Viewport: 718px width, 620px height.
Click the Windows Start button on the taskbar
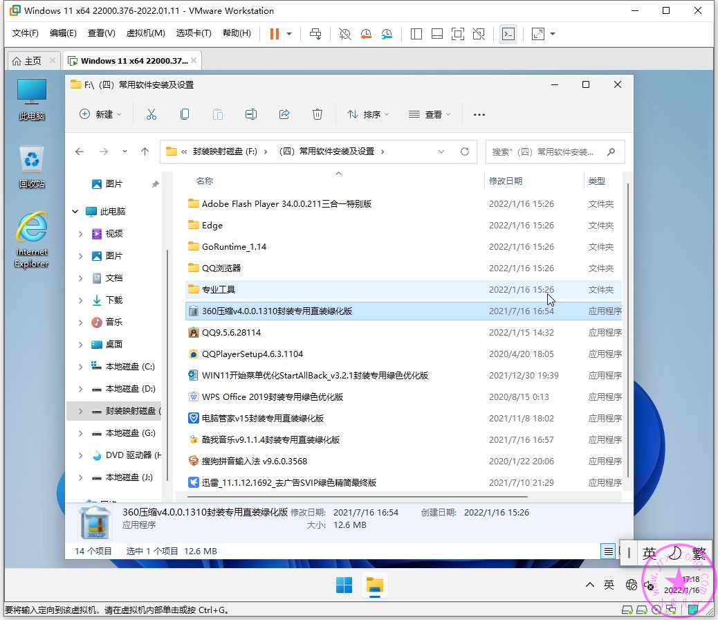tap(344, 585)
